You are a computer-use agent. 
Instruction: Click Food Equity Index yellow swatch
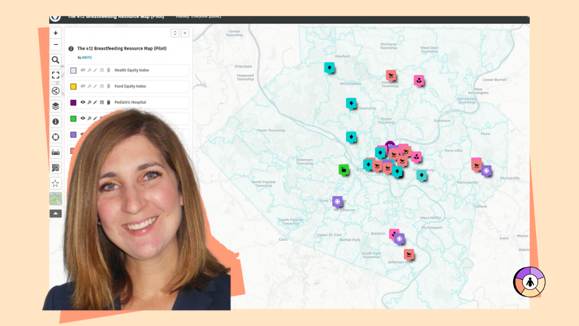coord(73,86)
